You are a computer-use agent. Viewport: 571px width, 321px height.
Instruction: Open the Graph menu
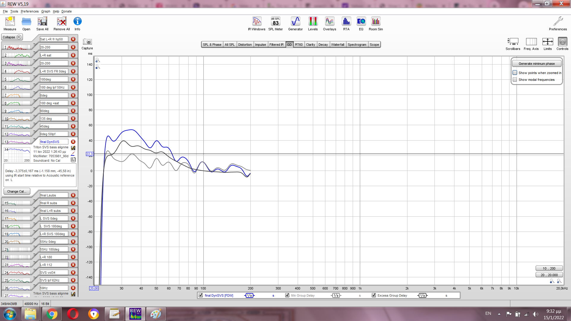[46, 11]
